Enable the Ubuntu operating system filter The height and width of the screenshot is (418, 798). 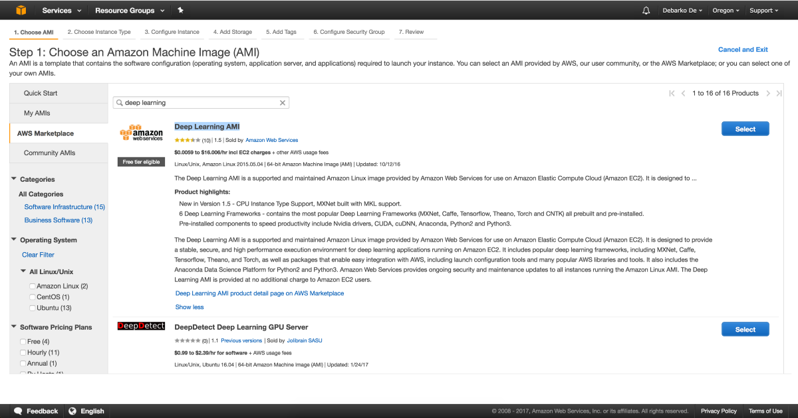33,308
